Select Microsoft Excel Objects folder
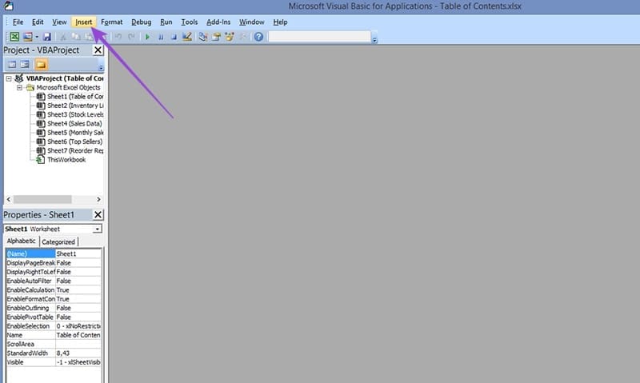 (x=68, y=87)
